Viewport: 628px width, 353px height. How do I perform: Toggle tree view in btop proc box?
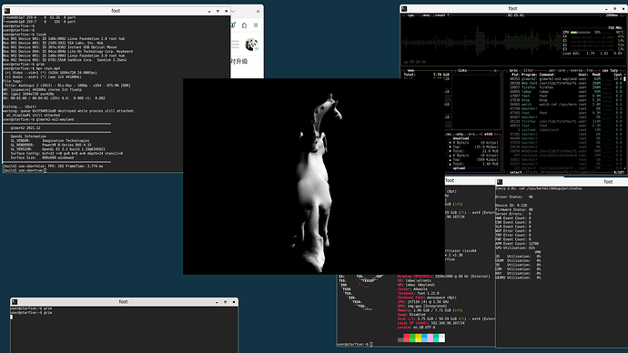coord(590,70)
